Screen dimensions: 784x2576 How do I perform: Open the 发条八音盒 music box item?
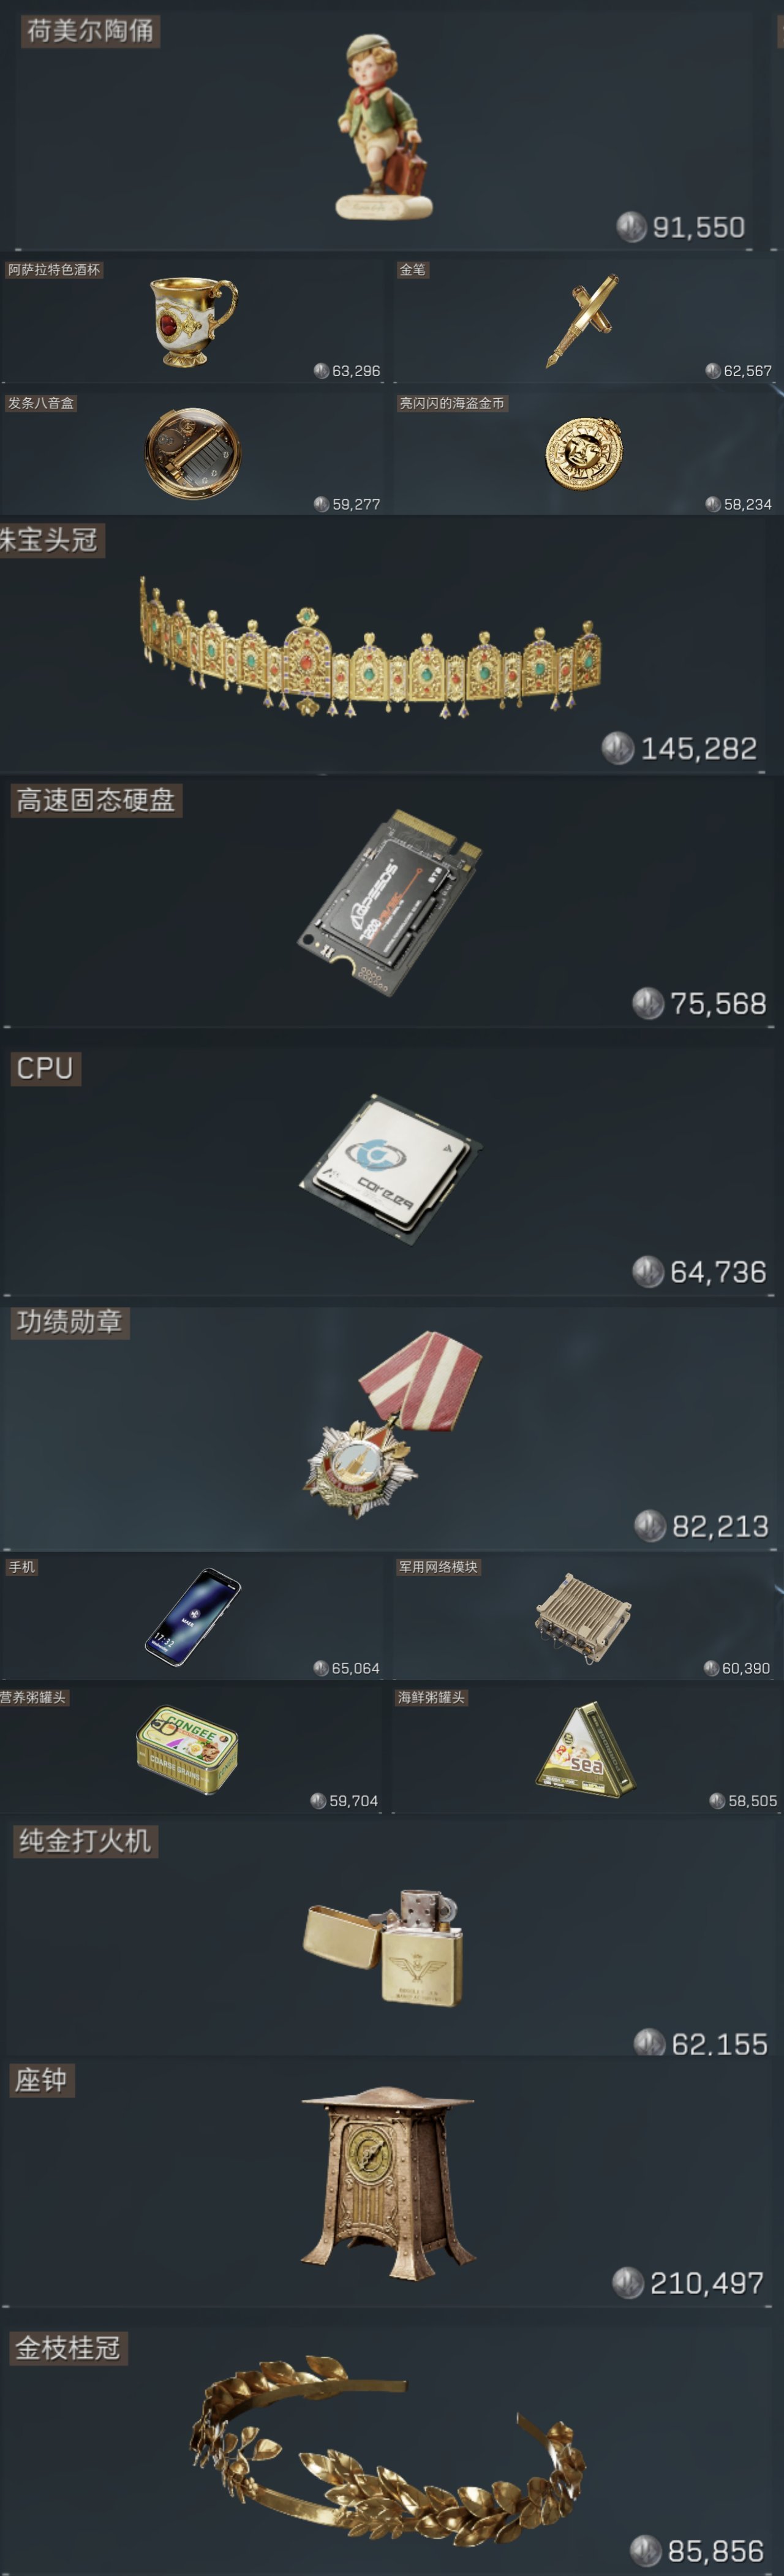coord(193,452)
